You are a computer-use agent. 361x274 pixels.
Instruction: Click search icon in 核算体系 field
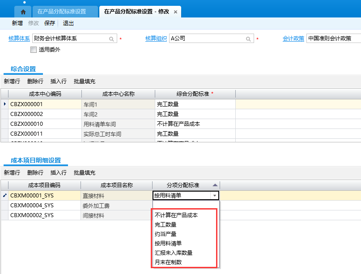pos(111,39)
